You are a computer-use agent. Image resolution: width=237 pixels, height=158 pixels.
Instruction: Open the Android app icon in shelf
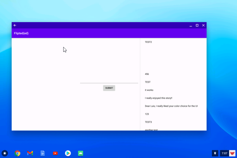(x=80, y=153)
